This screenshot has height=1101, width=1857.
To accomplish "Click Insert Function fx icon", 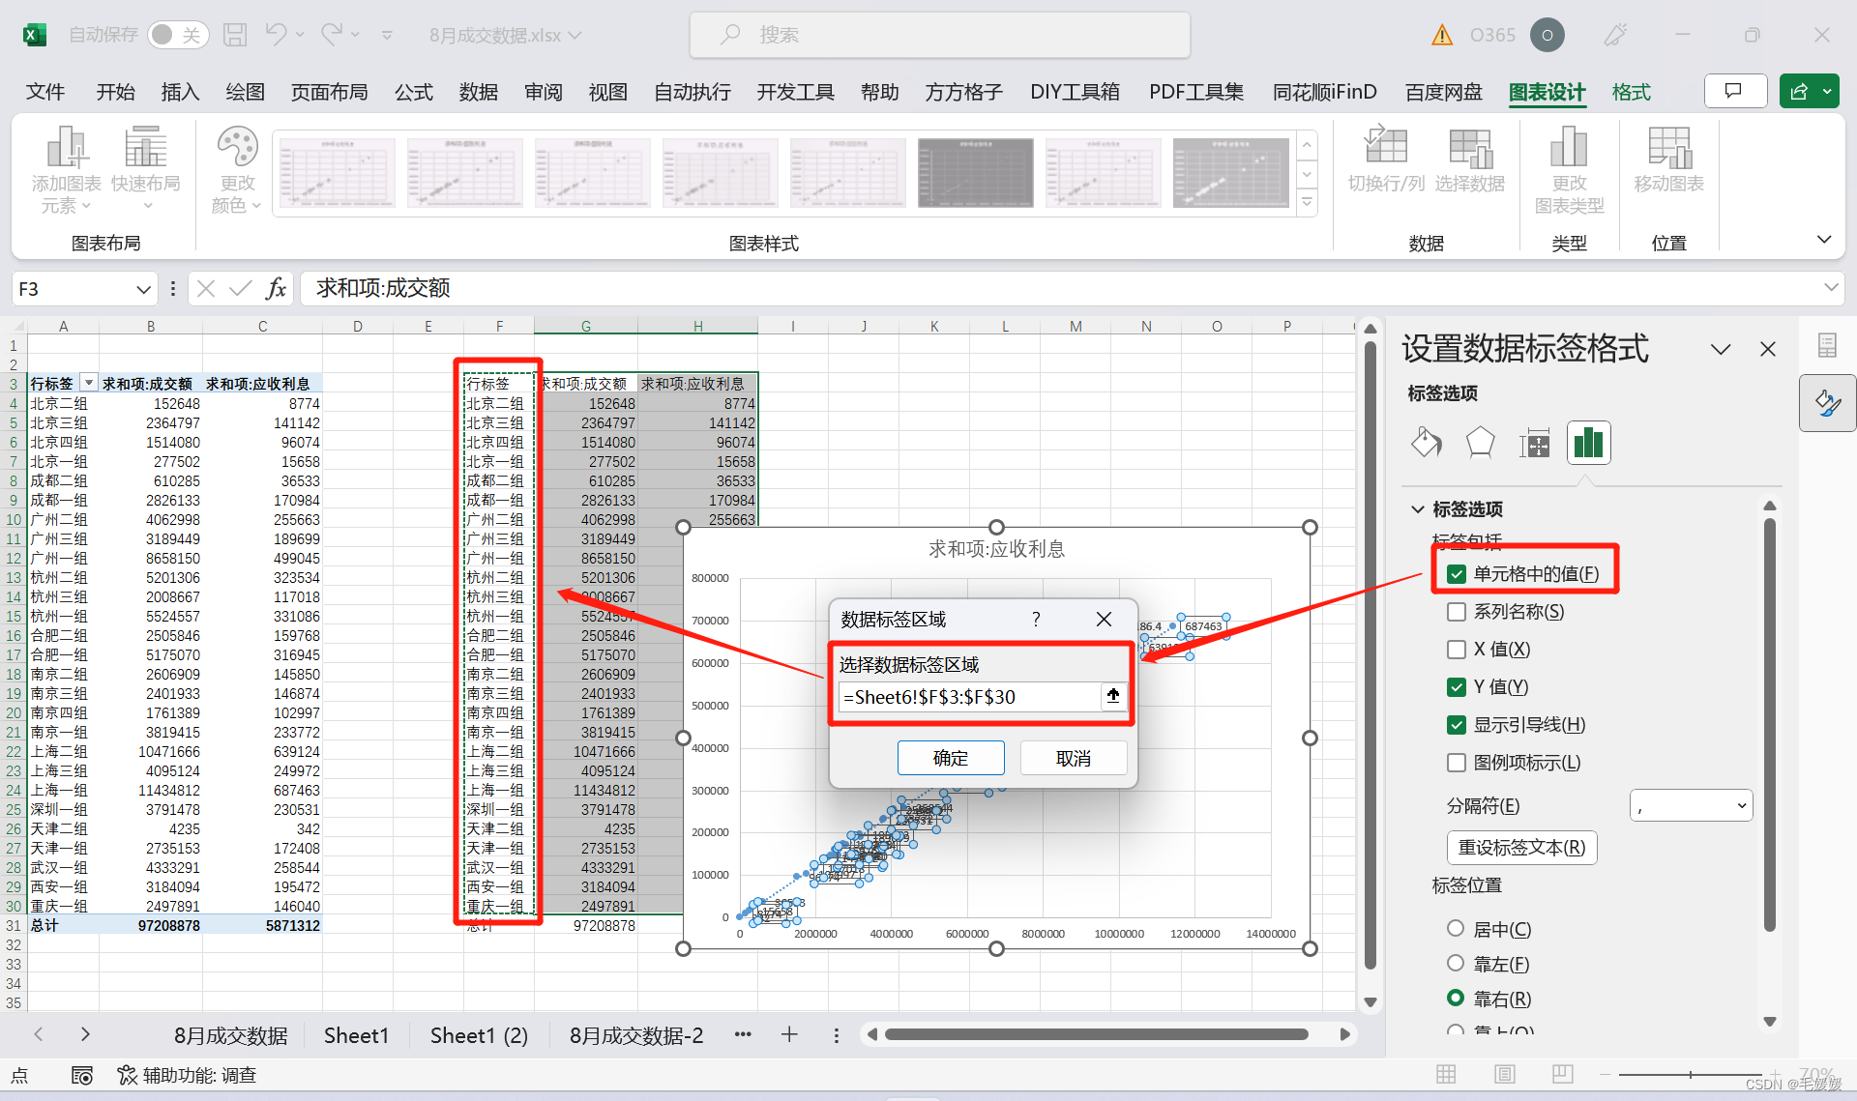I will pos(276,288).
